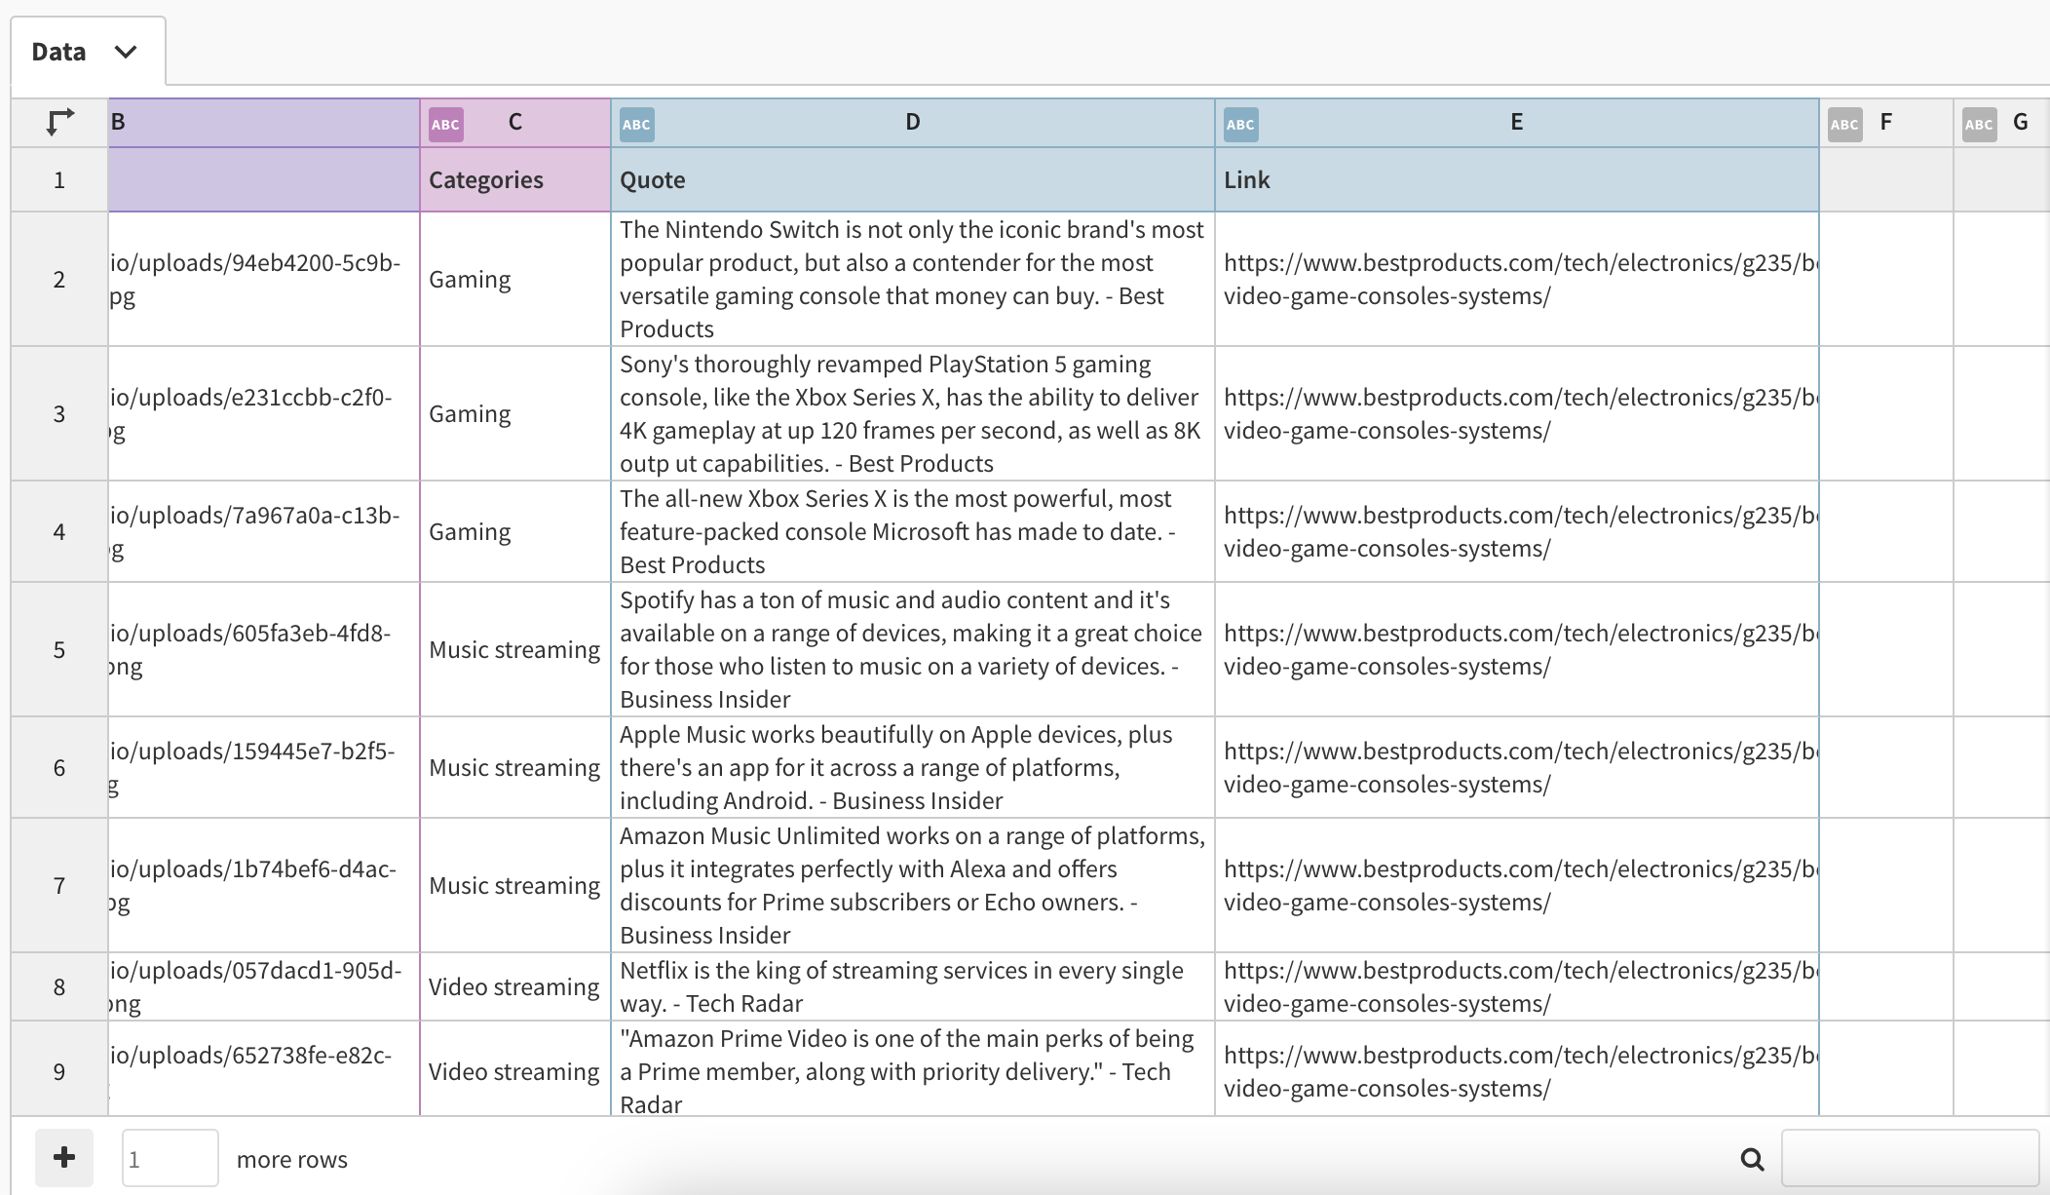The width and height of the screenshot is (2050, 1195).
Task: Select row number 3
Action: [x=59, y=413]
